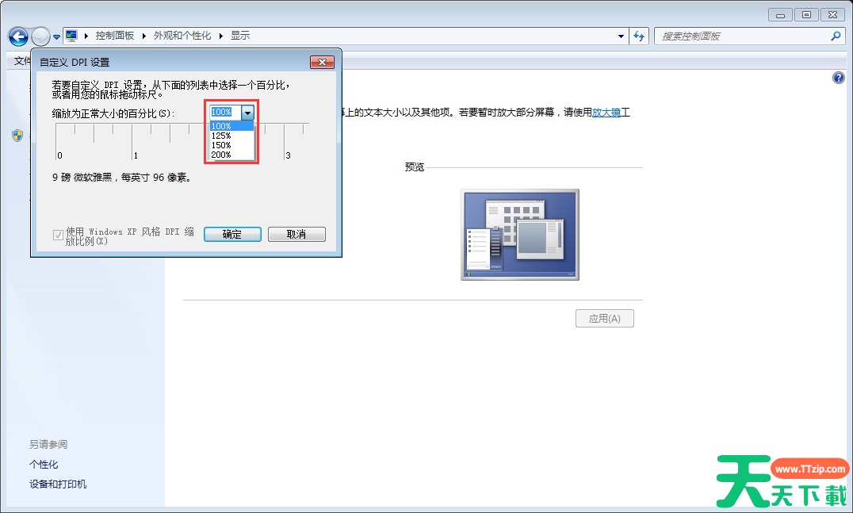Cancel the DPI dialog with 取消
The height and width of the screenshot is (513, 853).
[x=296, y=234]
